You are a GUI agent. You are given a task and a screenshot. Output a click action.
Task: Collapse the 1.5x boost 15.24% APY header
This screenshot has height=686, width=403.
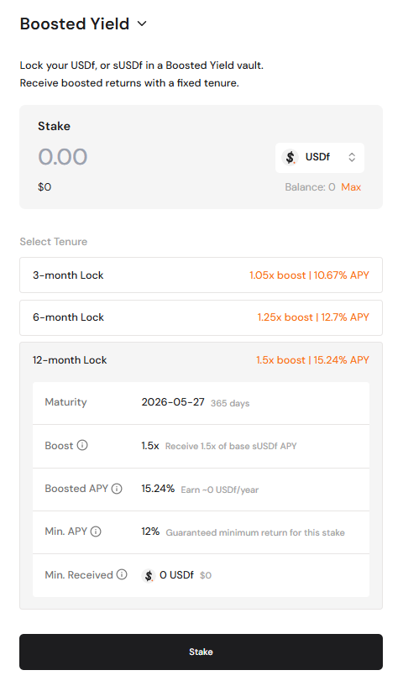coord(313,360)
